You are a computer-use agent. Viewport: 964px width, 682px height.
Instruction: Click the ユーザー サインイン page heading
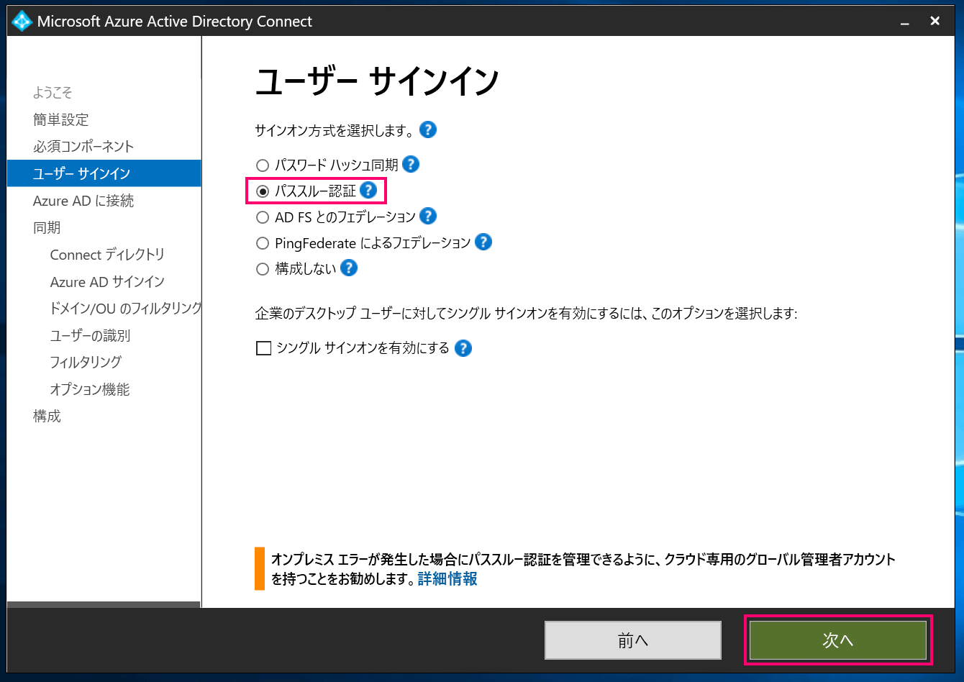coord(377,82)
